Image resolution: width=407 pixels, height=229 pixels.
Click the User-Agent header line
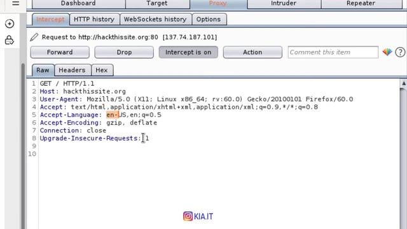pos(197,99)
